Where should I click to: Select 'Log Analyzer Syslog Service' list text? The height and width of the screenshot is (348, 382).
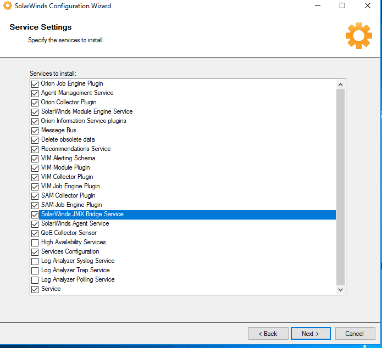tap(78, 261)
